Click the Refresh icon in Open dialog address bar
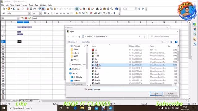Viewport: 198px width, 111px height. pos(144,37)
